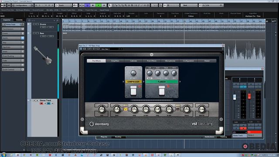Click the Flanger Tone knob

(x=166, y=73)
